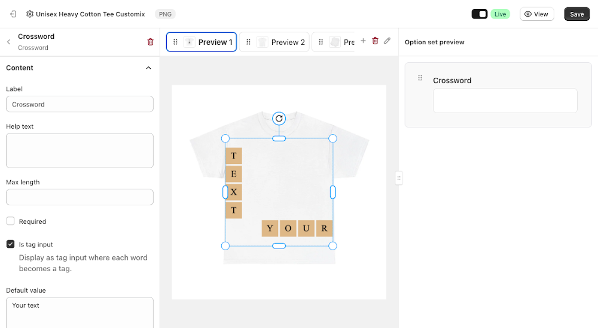Image resolution: width=598 pixels, height=328 pixels.
Task: Save changes with the Save button
Action: (576, 14)
